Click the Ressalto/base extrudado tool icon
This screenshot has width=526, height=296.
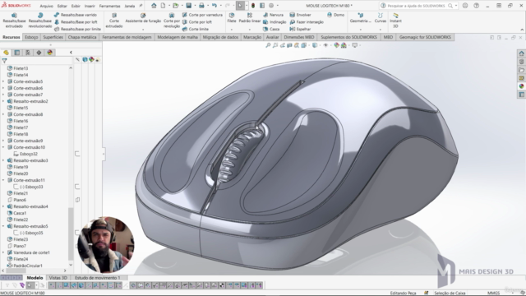pyautogui.click(x=14, y=16)
